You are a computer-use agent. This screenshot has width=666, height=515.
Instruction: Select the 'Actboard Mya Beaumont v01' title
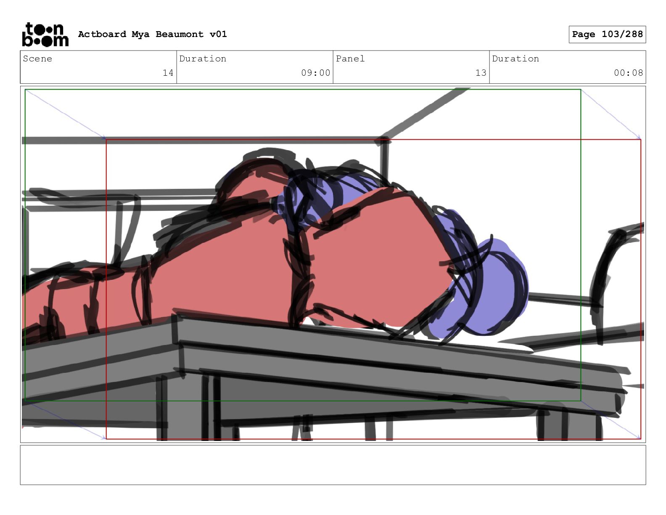pos(152,34)
